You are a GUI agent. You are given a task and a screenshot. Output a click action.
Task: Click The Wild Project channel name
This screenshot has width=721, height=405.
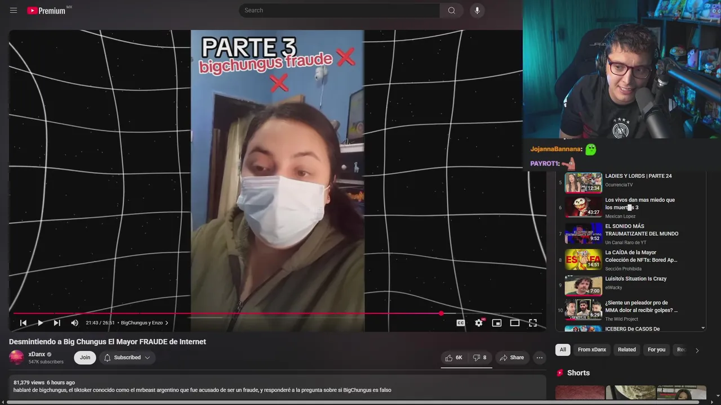tap(622, 319)
